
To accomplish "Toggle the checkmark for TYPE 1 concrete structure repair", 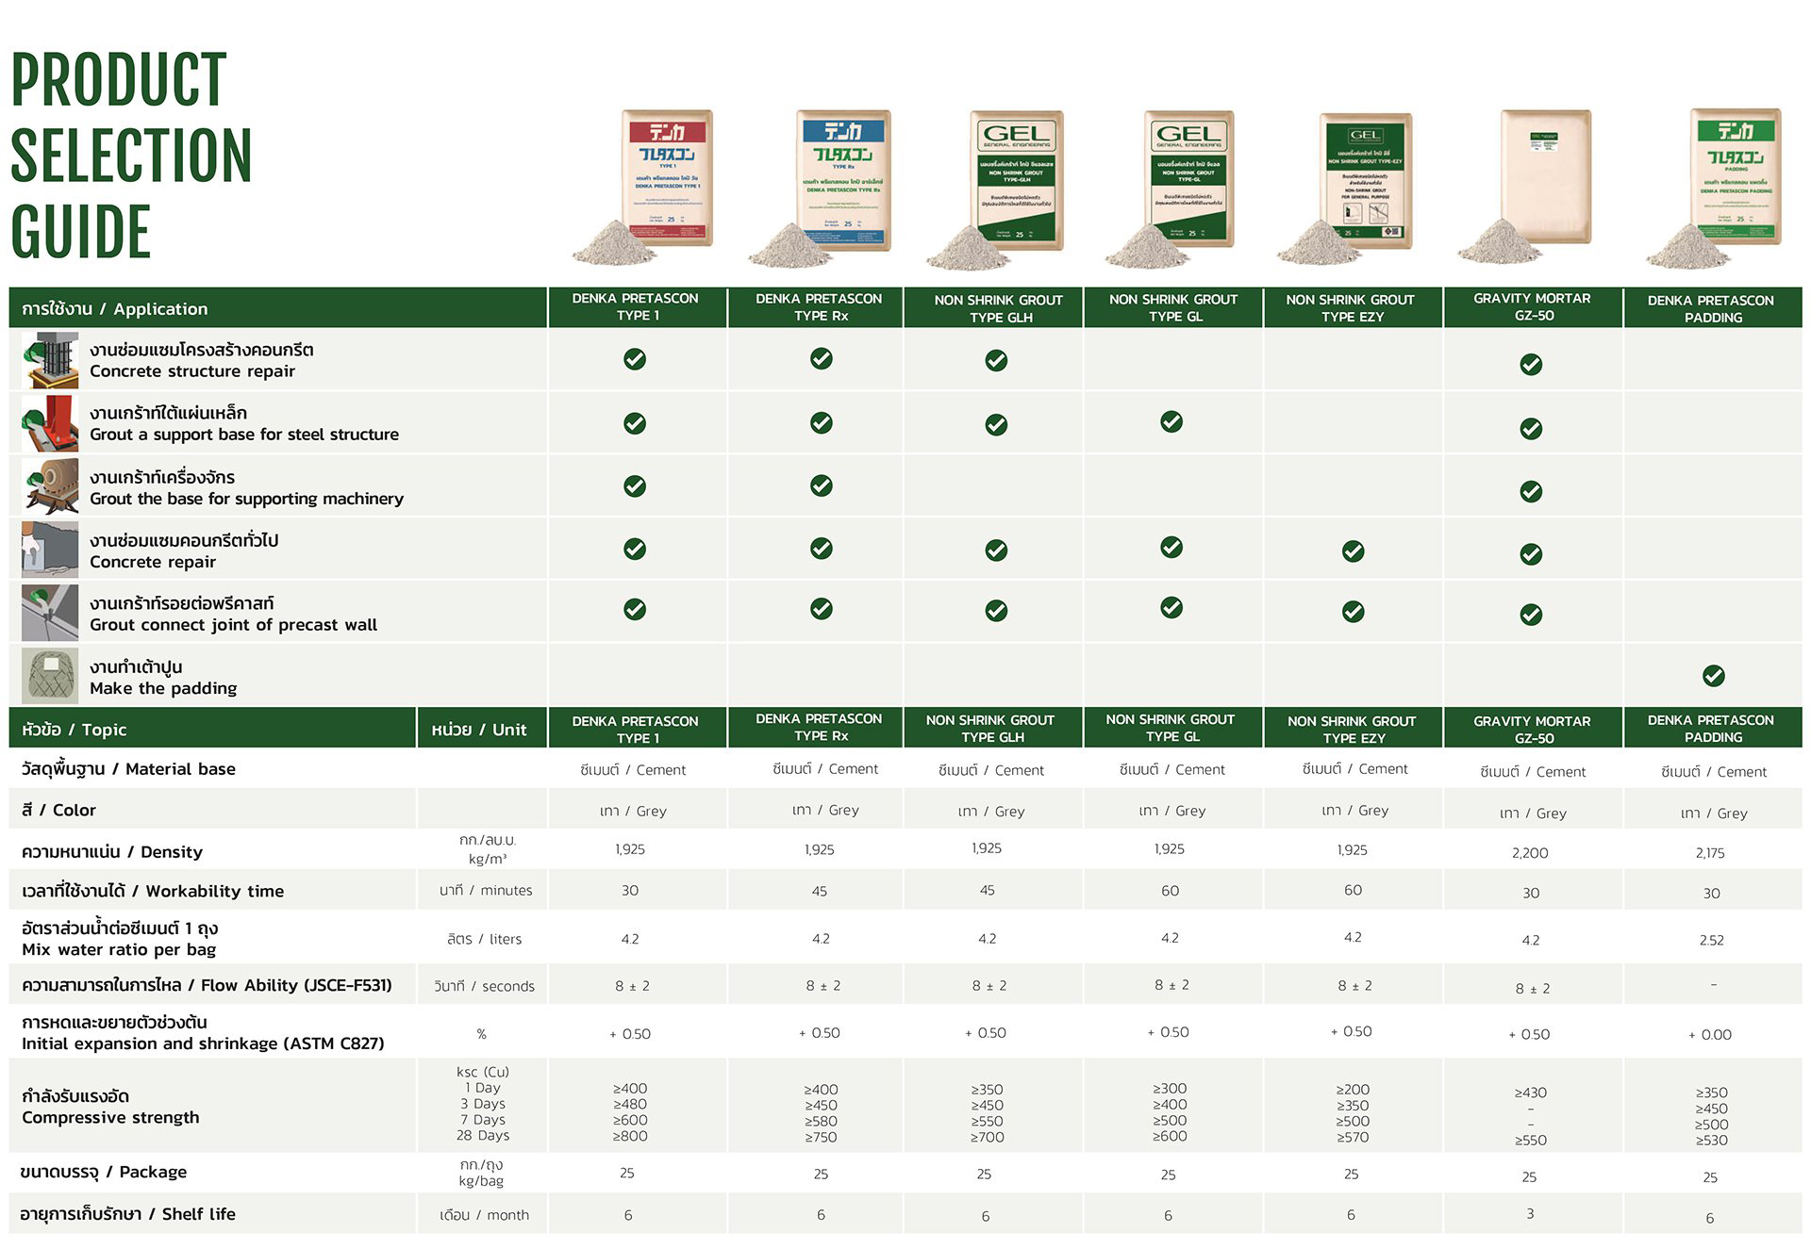I will (x=634, y=360).
